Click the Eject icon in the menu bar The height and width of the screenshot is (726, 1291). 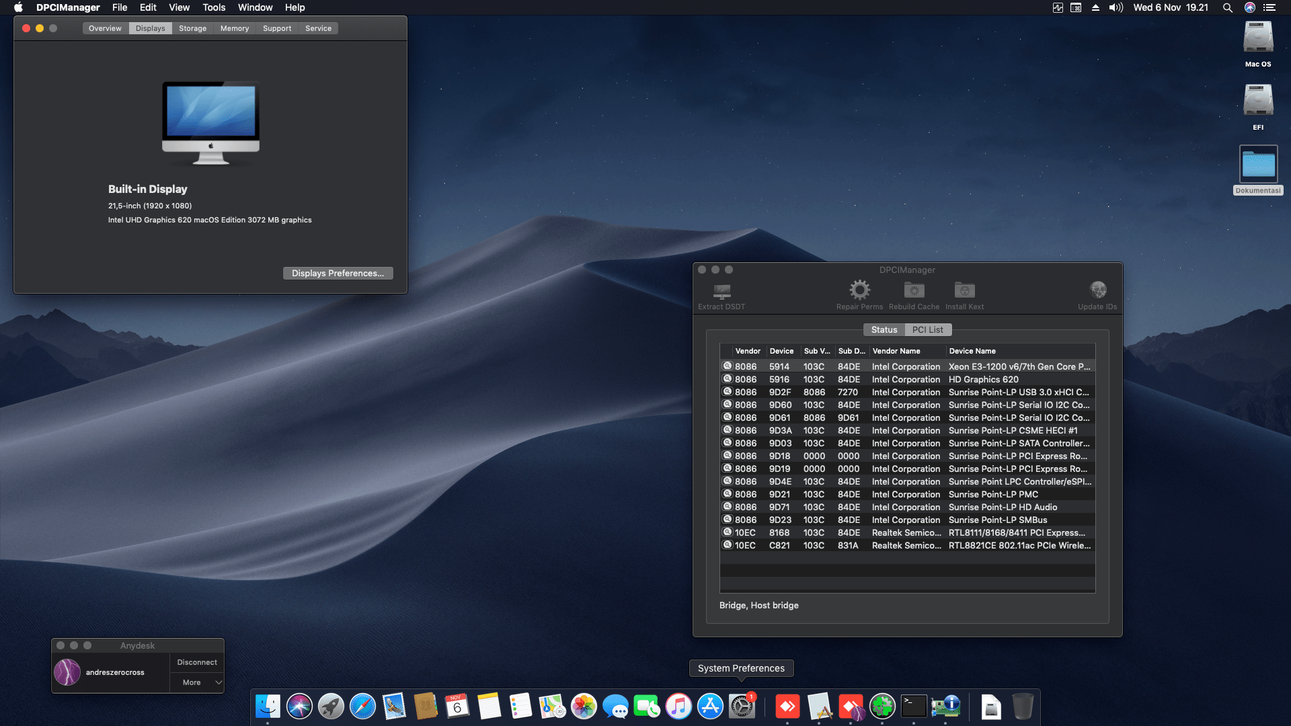coord(1096,7)
